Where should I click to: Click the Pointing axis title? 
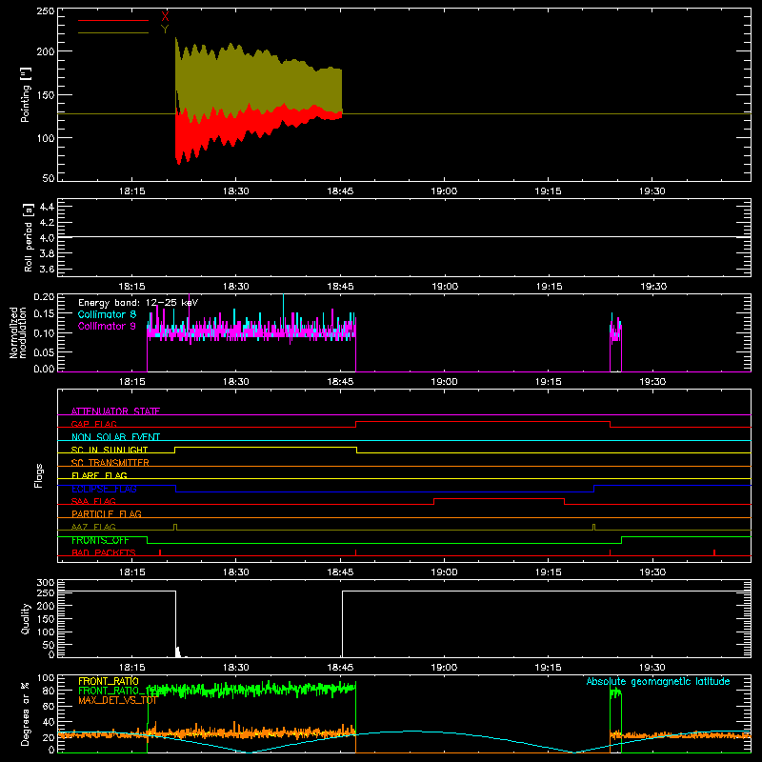tap(26, 94)
